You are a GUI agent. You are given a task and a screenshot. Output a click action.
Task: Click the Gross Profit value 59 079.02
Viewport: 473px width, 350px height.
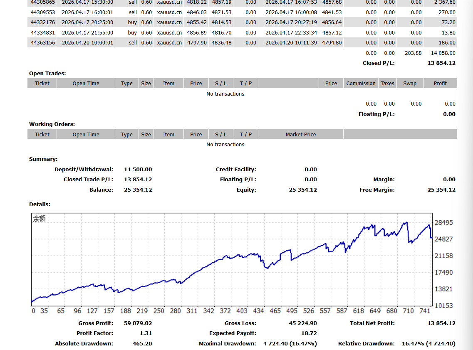(138, 323)
